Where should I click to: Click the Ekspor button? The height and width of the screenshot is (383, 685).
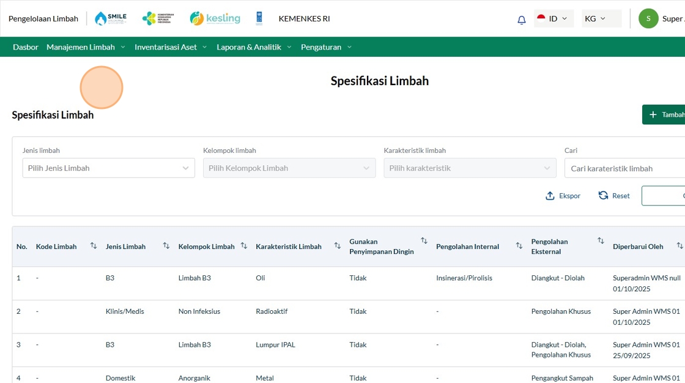coord(563,196)
